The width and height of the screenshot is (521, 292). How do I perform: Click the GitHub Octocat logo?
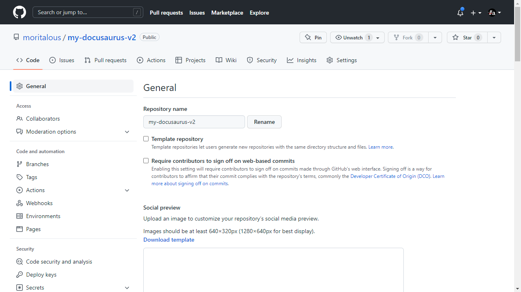click(x=20, y=12)
